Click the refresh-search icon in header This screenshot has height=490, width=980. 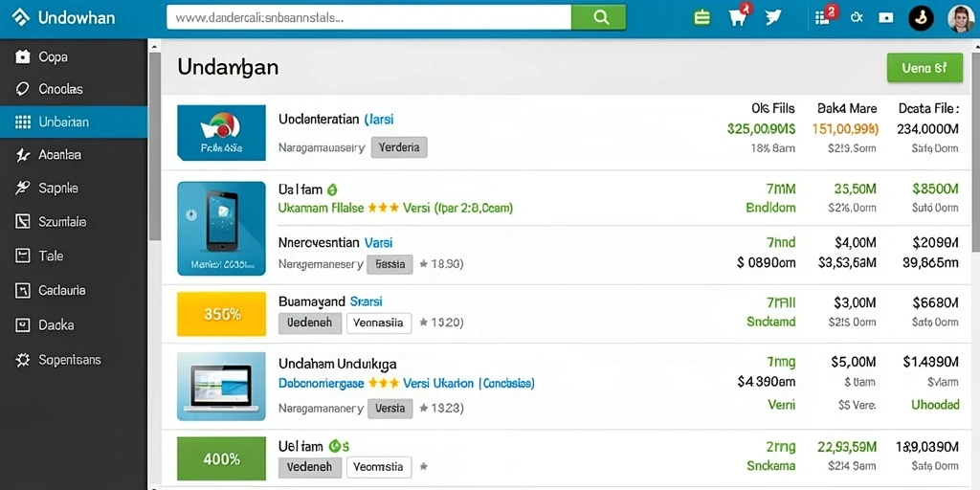(857, 17)
